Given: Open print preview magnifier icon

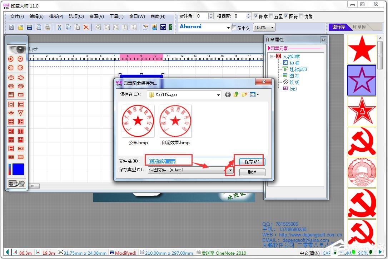Looking at the screenshot, I should (x=39, y=27).
